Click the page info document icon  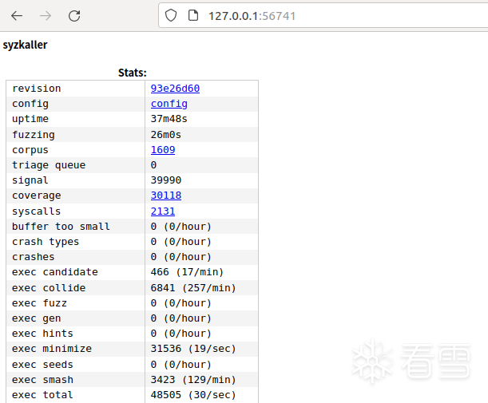tap(193, 15)
